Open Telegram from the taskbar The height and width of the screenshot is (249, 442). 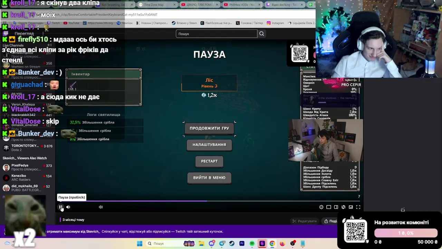pos(222,243)
